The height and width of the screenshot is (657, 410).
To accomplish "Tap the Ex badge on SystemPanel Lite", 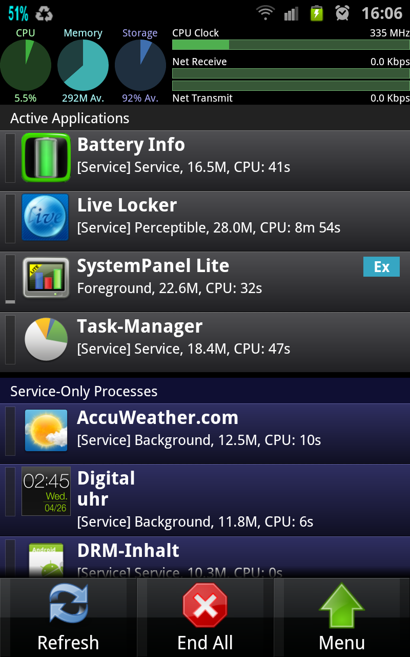I will coord(381,267).
